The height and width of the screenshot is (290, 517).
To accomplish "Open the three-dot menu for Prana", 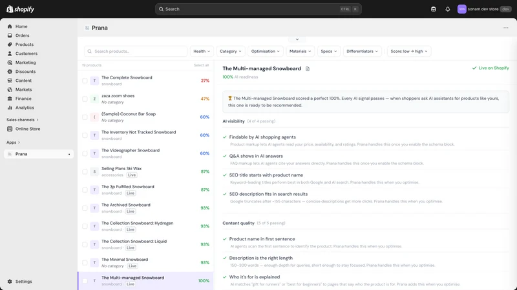I will click(x=506, y=28).
